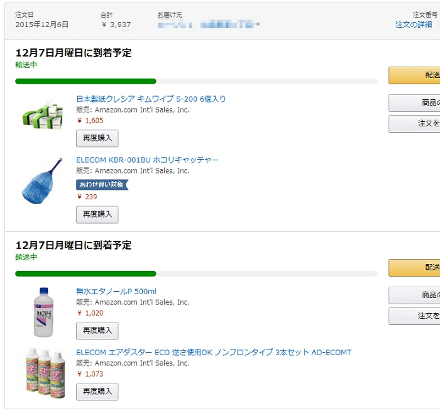Click the three air duster cans image
The image size is (440, 413).
46,373
